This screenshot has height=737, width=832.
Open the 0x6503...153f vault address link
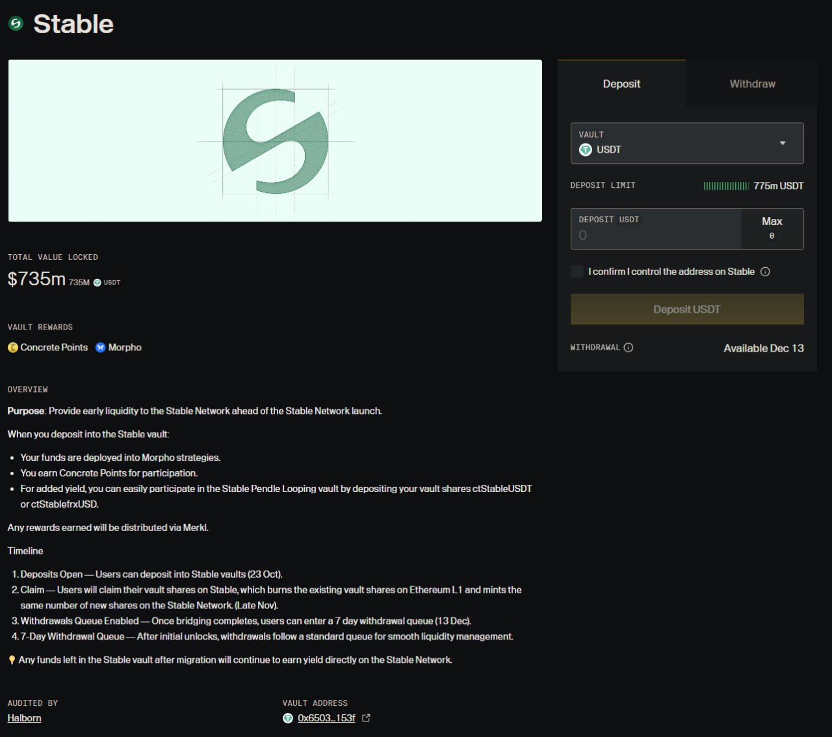coord(326,718)
